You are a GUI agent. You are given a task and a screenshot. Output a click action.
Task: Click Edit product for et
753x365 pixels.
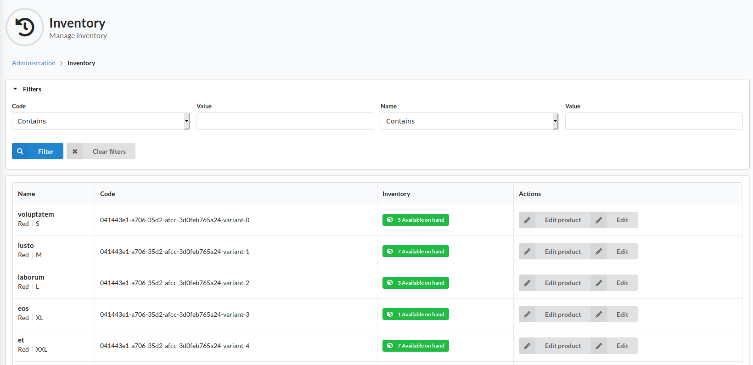pyautogui.click(x=555, y=346)
